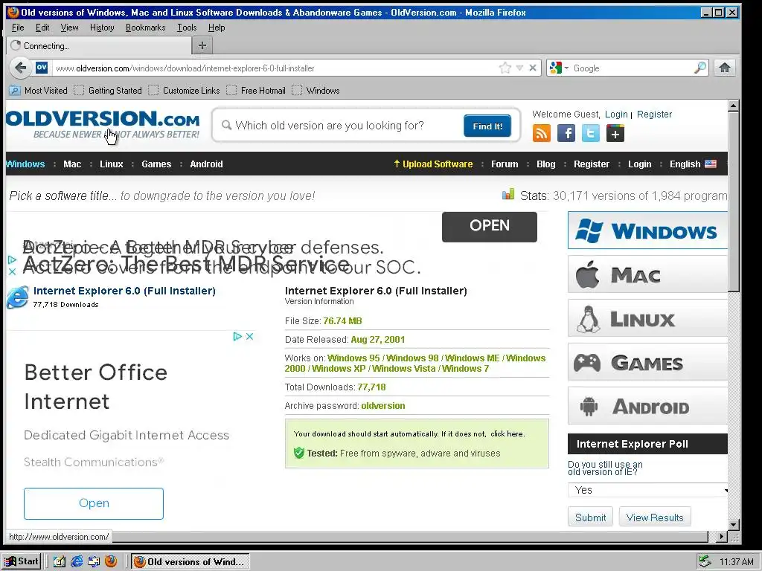Click the URL address bar
Viewport: 762px width, 571px height.
coord(275,68)
